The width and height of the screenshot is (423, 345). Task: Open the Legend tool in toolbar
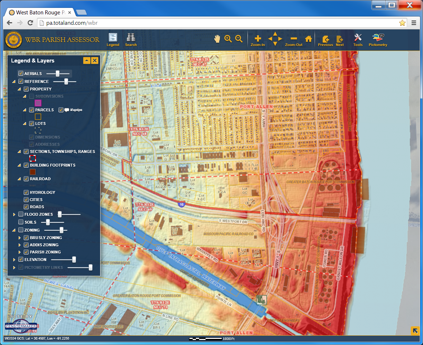113,39
